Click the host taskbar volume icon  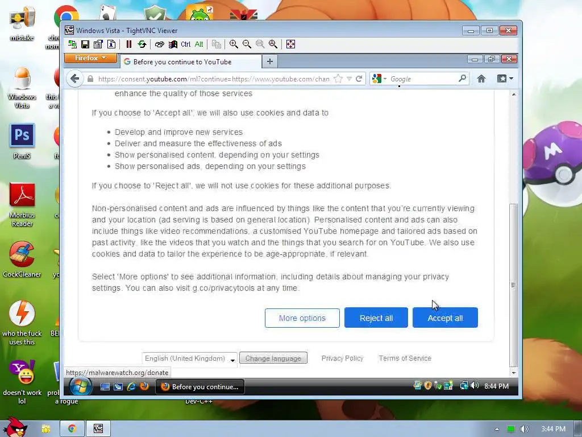(524, 429)
